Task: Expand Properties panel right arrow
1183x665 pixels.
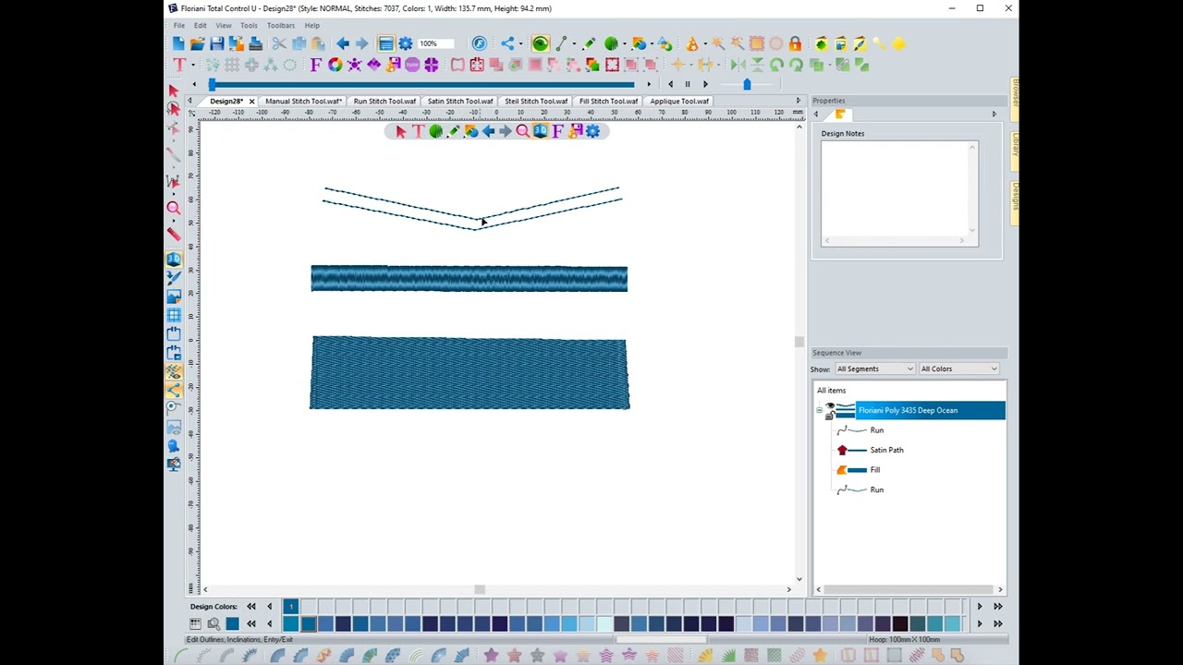Action: (x=994, y=115)
